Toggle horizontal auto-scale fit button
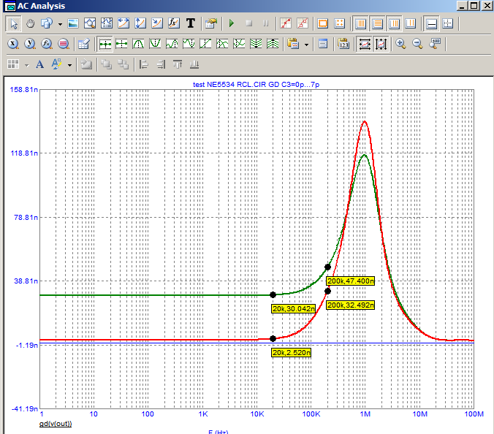494x434 pixels. pos(365,44)
